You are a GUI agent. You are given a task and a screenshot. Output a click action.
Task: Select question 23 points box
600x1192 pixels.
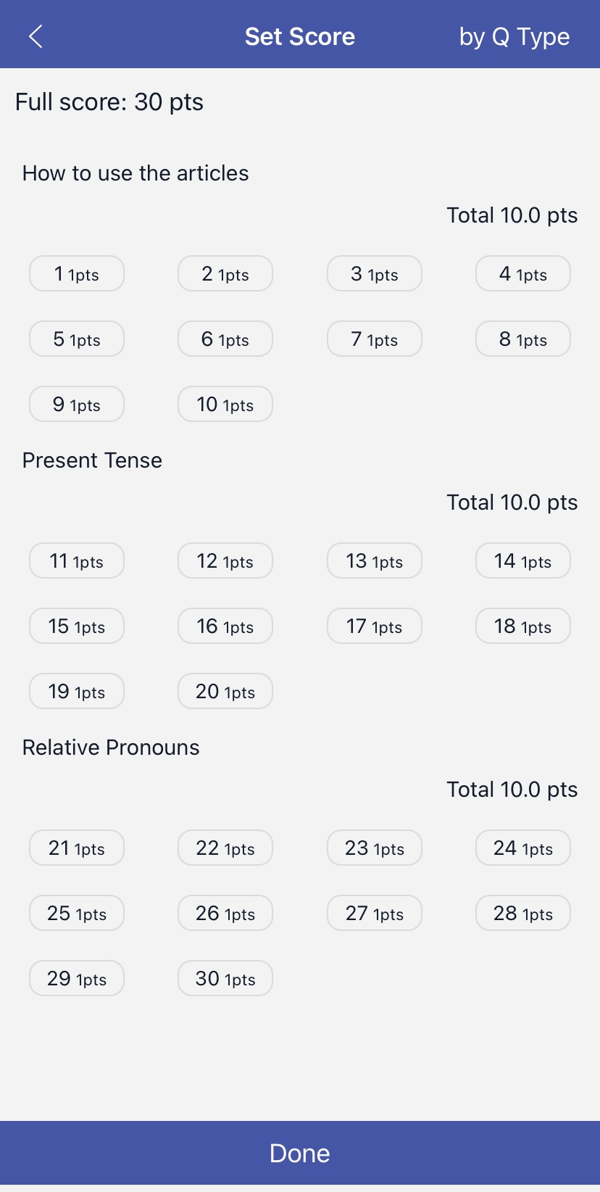(x=374, y=848)
